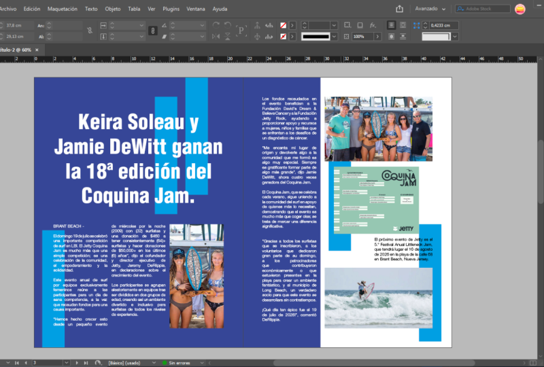544x367 pixels.
Task: Expand the fill swatch options arrow
Action: tap(292, 25)
